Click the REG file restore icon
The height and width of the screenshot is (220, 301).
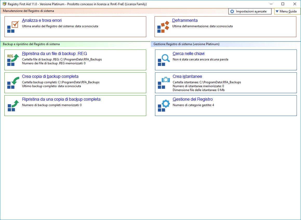(x=13, y=60)
